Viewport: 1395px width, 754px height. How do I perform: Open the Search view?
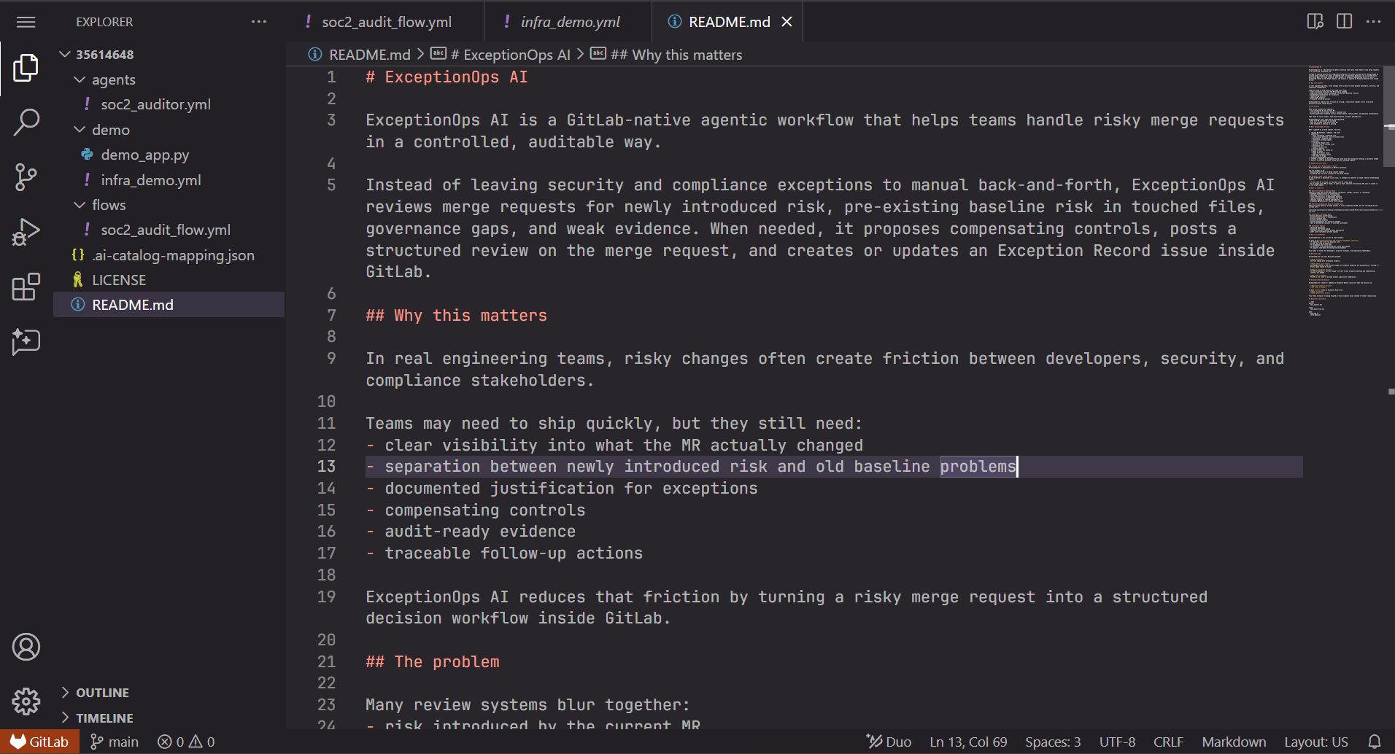coord(26,123)
